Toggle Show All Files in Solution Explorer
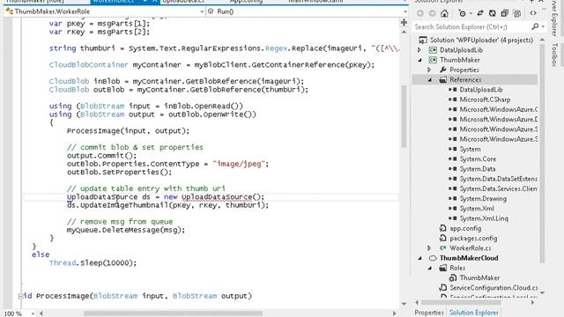564x317 pixels. pos(517,14)
